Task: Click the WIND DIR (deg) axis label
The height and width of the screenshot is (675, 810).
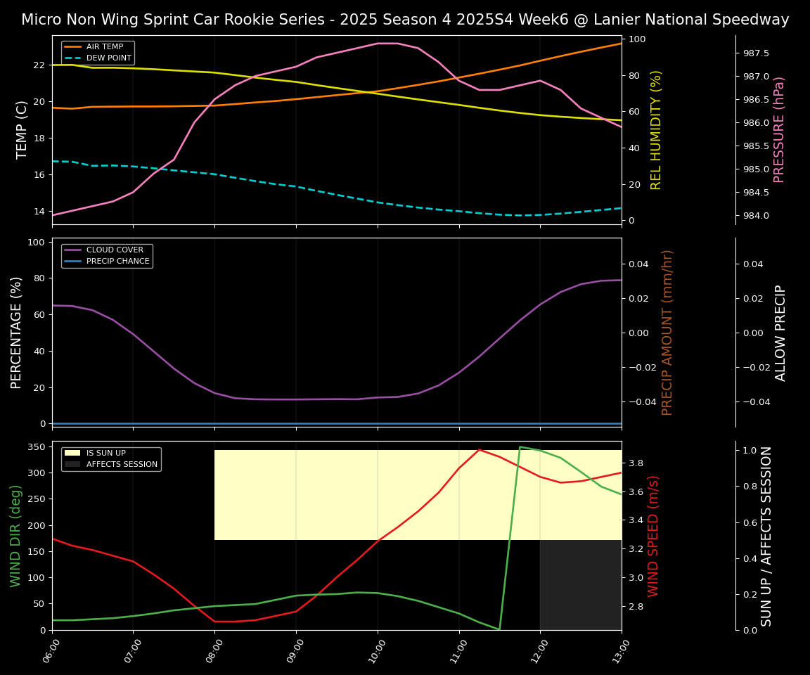Action: tap(15, 536)
